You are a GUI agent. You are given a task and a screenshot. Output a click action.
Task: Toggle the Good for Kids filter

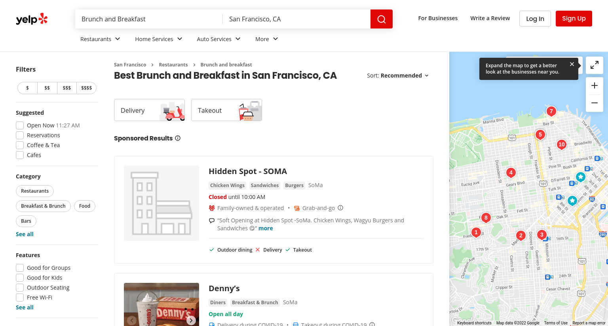coord(20,278)
